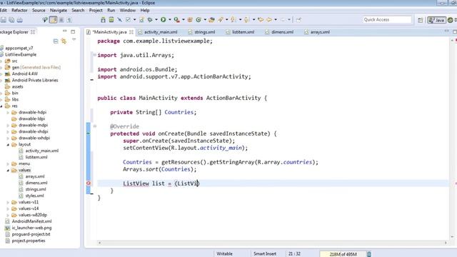
Task: Click the heap memory status bar
Action: tap(343, 254)
